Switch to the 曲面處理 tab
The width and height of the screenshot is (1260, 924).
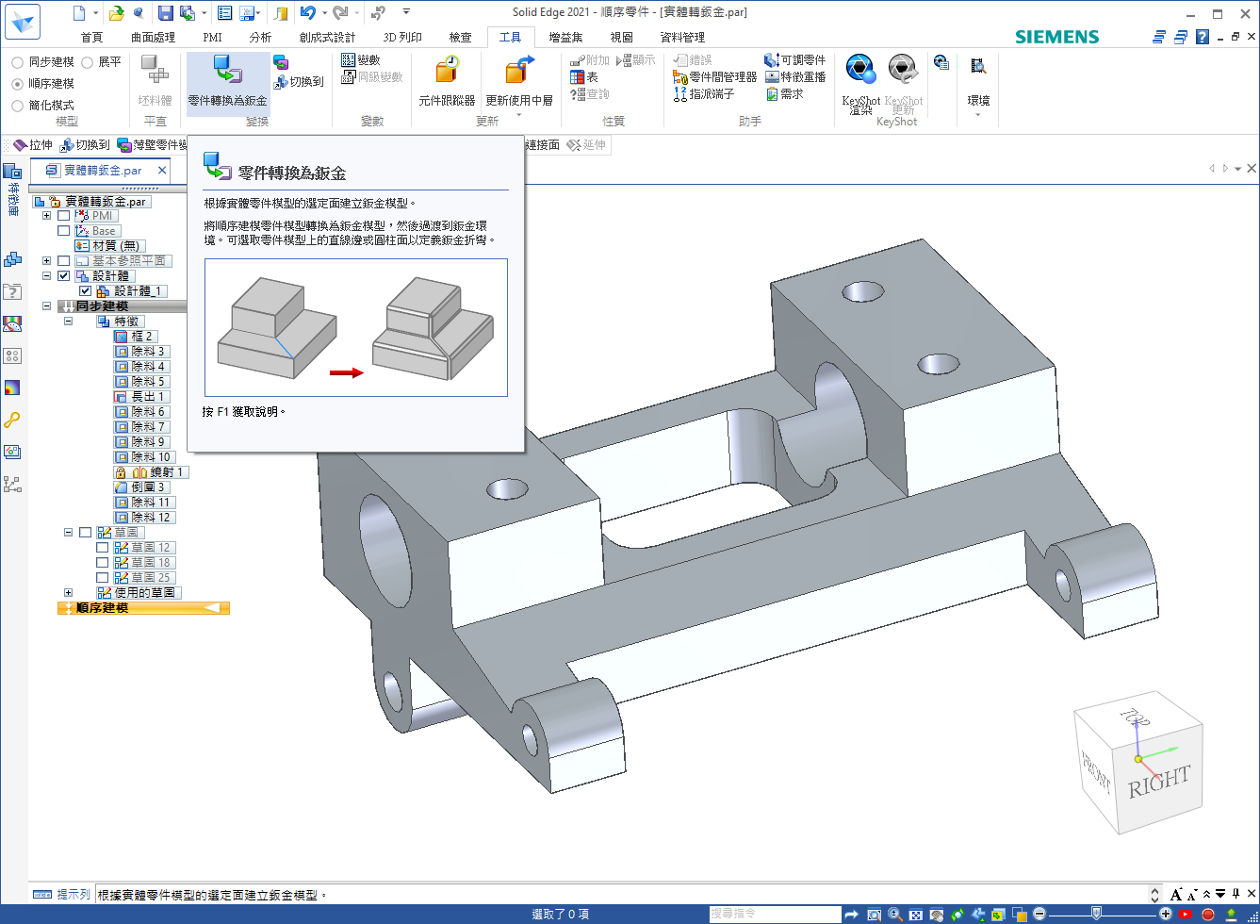153,38
